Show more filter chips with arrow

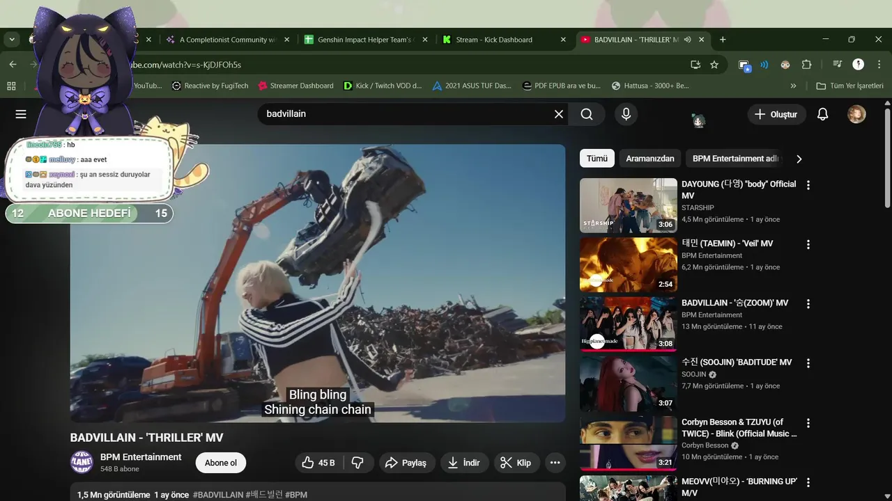(799, 159)
